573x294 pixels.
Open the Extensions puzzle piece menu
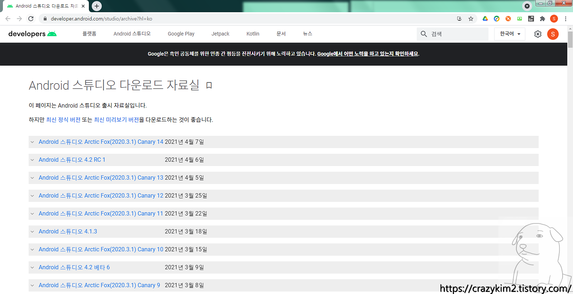[543, 19]
